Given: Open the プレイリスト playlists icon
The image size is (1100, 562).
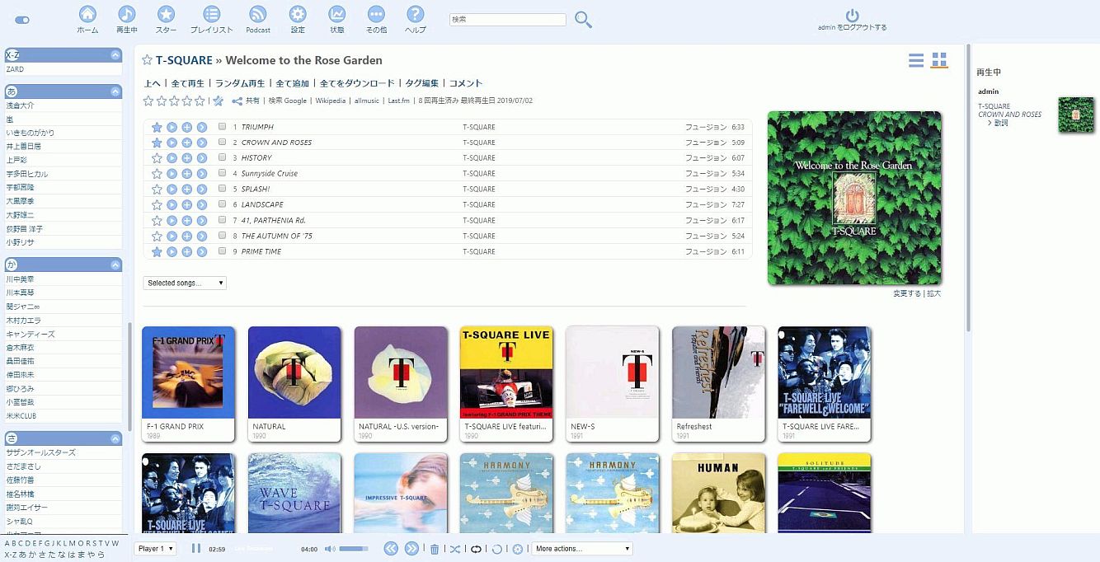Looking at the screenshot, I should (x=211, y=14).
